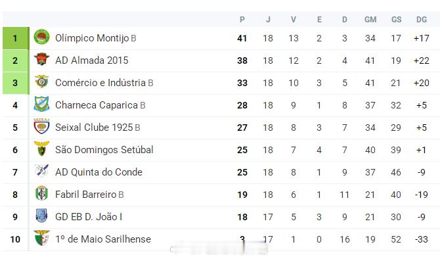Click the São Domingos Setúbal crest
This screenshot has height=259, width=440.
point(41,149)
